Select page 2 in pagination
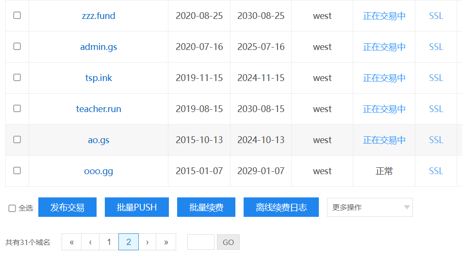The height and width of the screenshot is (260, 462). point(129,242)
